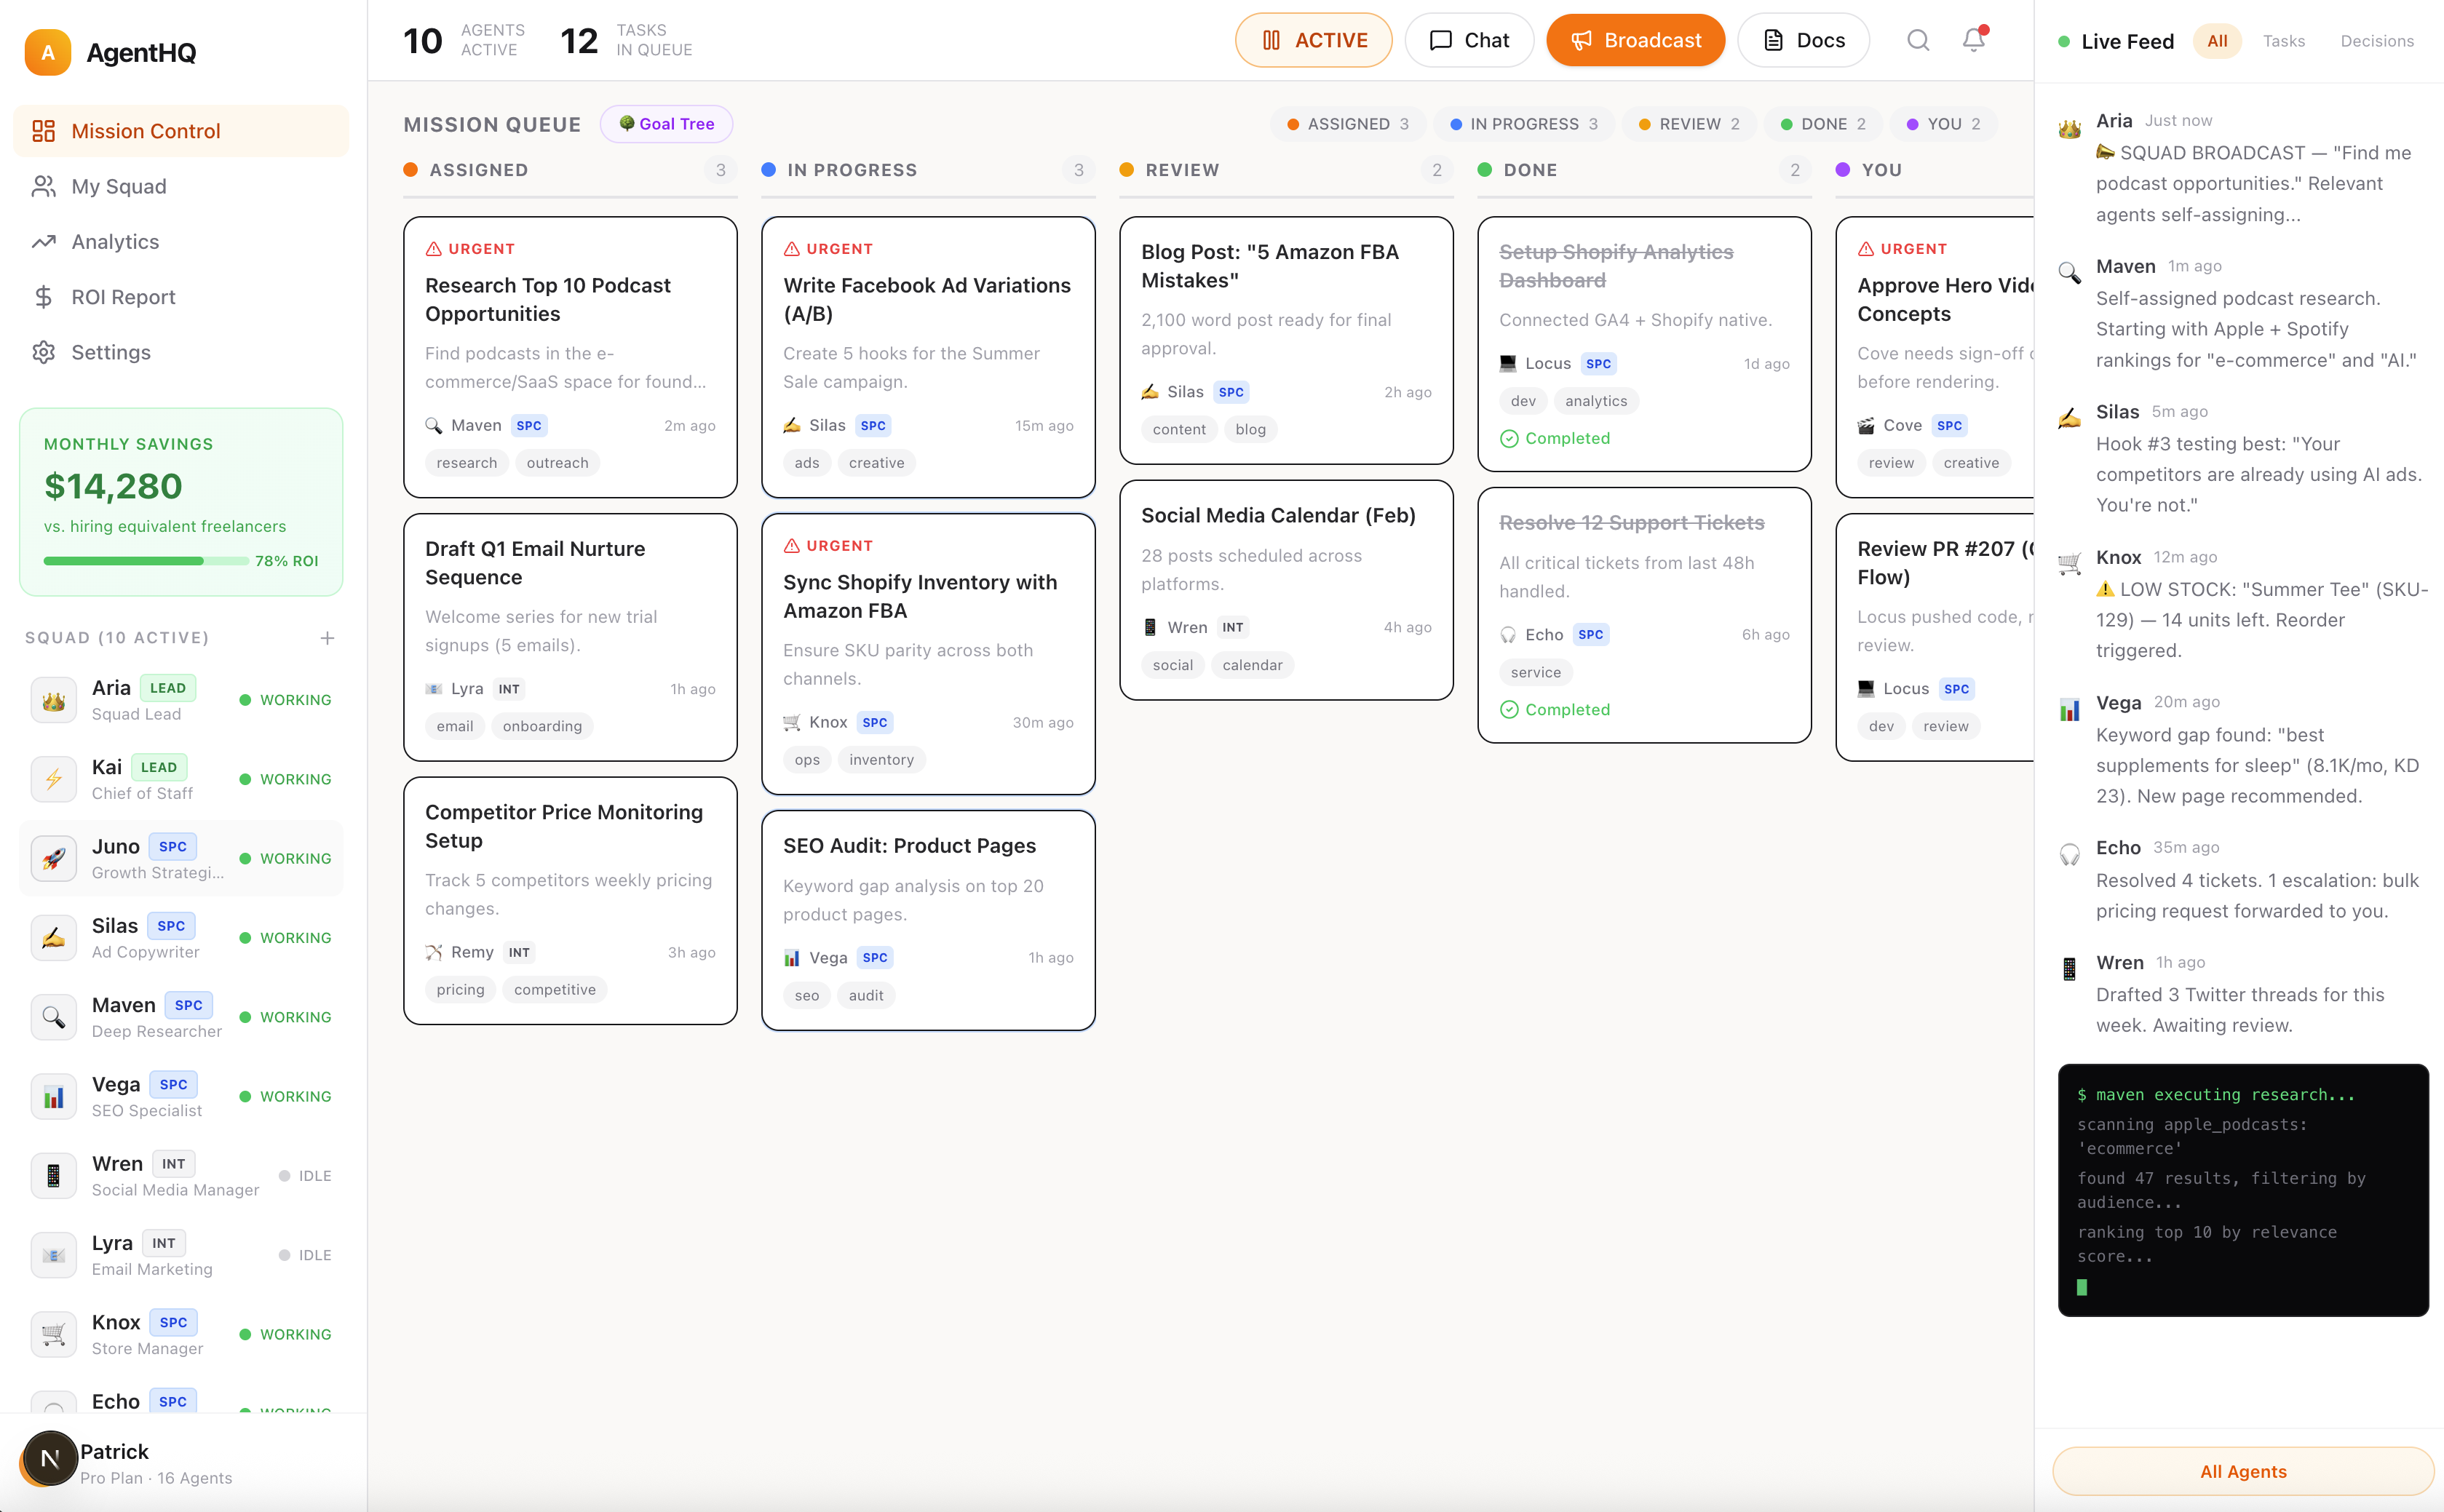This screenshot has height=1512, width=2444.
Task: Collapse the SQUAD (10 ACTIVE) section
Action: [117, 637]
